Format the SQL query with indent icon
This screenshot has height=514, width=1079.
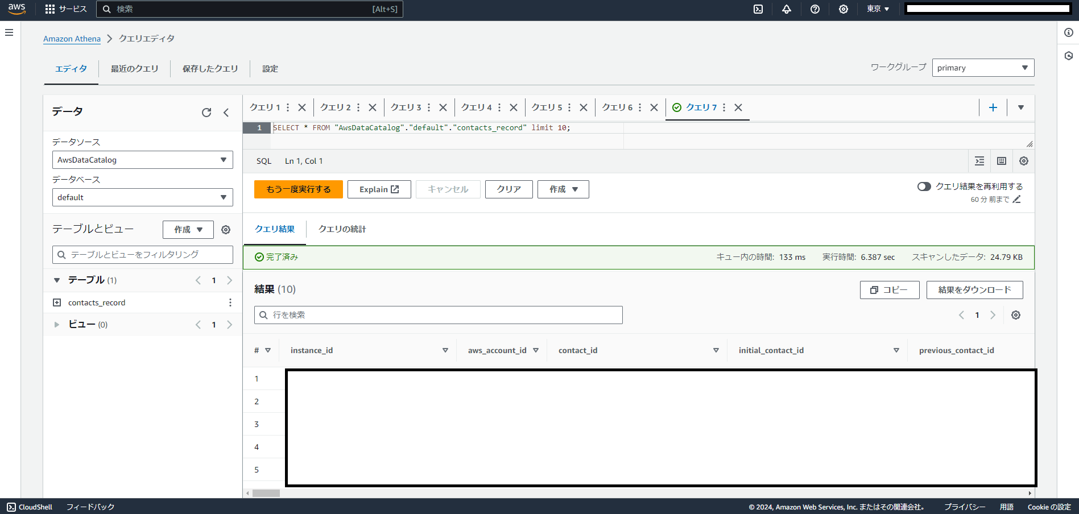click(x=979, y=161)
